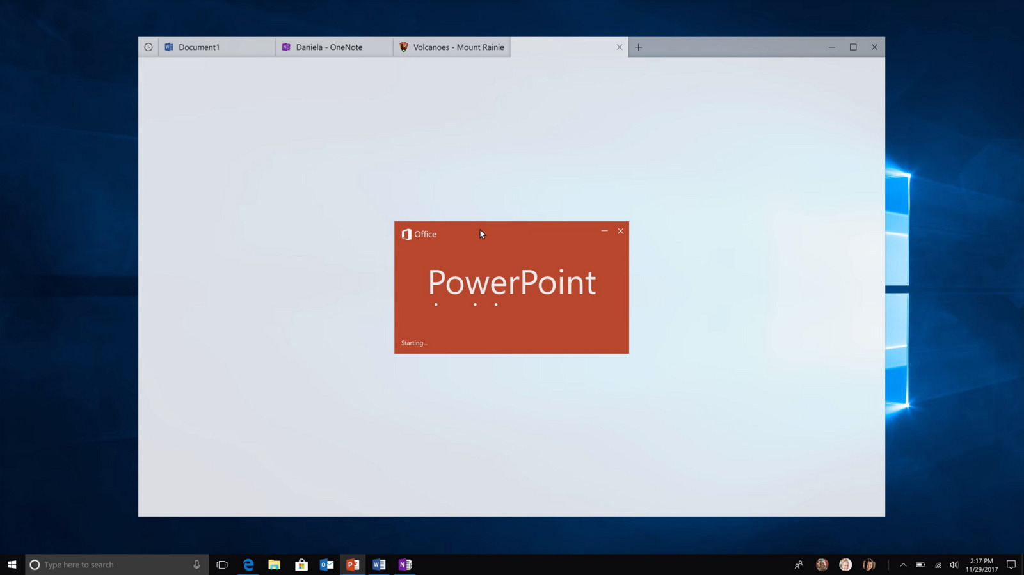Viewport: 1024px width, 575px height.
Task: Show hidden system tray icons
Action: [903, 565]
